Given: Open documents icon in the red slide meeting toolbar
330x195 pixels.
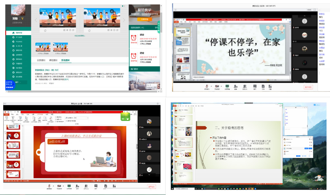Looking at the screenshot, I should pos(105,186).
